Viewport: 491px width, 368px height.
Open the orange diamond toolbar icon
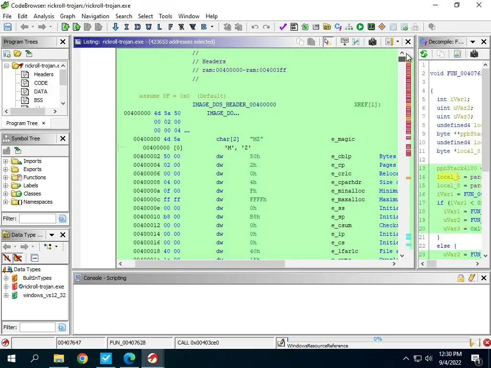(x=382, y=27)
